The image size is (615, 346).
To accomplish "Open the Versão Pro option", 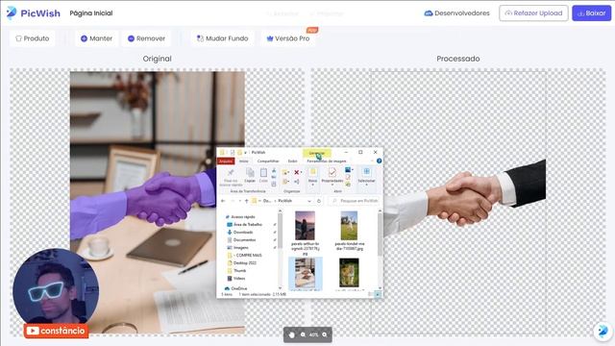I will coord(288,38).
